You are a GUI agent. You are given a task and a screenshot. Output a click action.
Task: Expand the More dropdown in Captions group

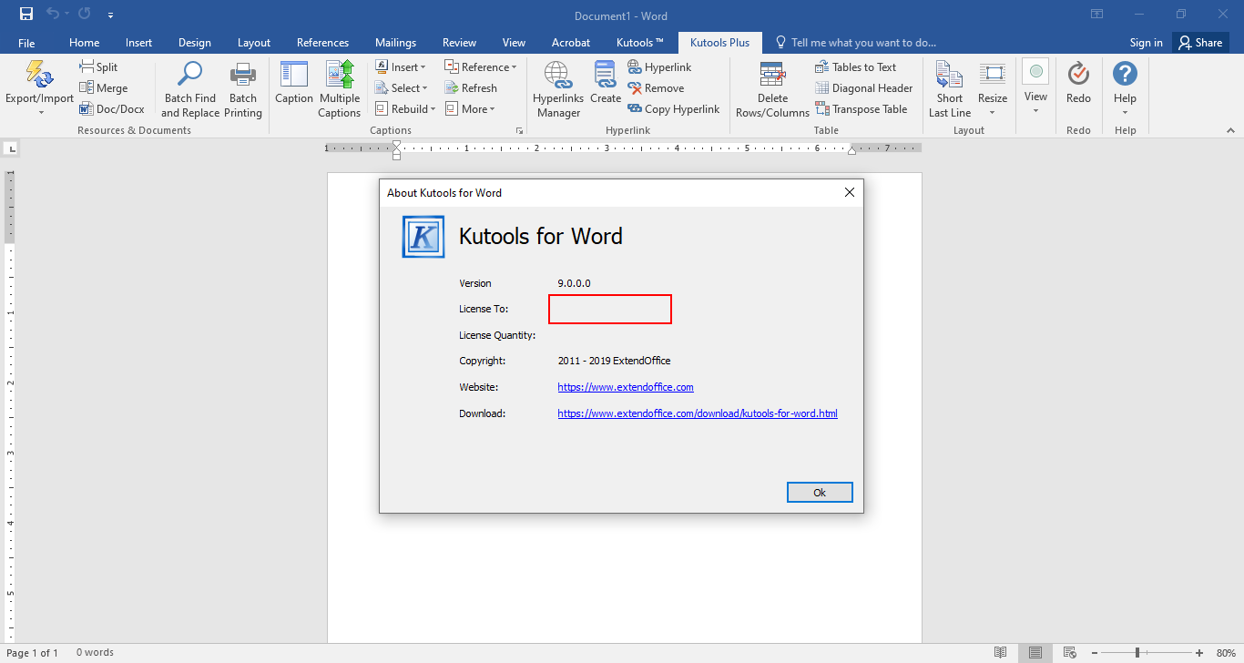tap(470, 109)
